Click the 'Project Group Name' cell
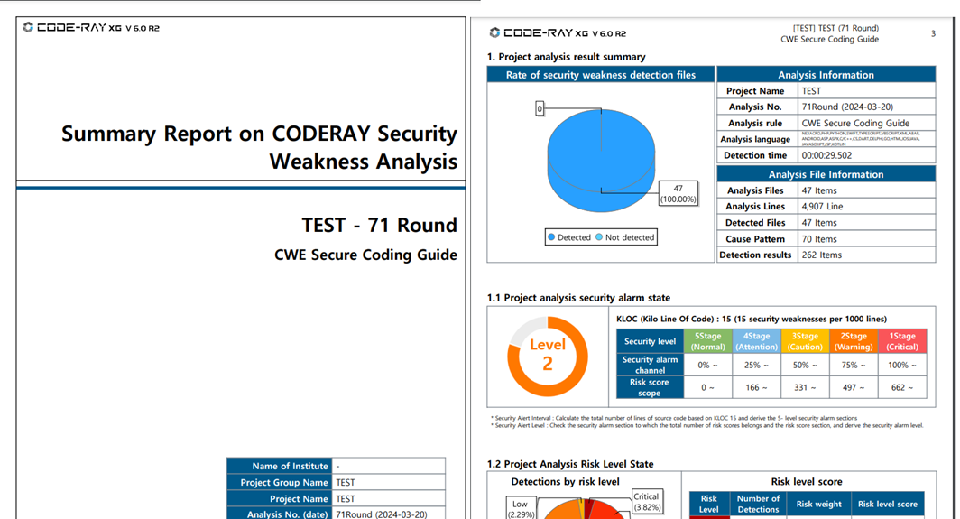 (x=279, y=482)
